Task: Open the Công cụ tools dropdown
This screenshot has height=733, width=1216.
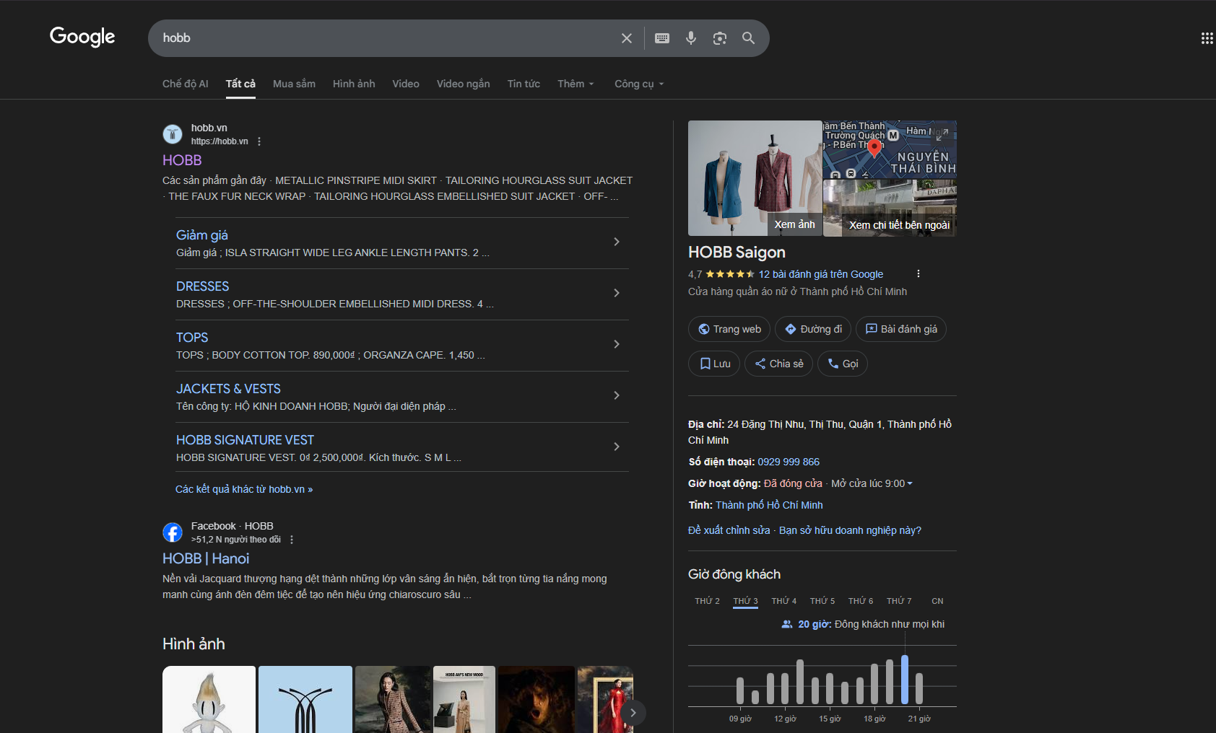Action: [x=638, y=84]
